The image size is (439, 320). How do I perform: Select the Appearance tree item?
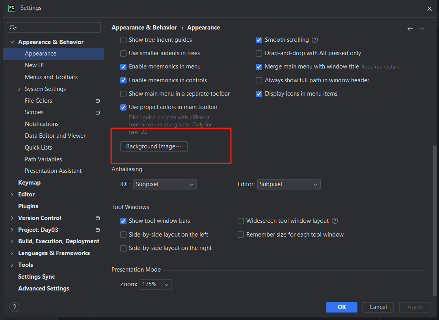click(x=54, y=54)
